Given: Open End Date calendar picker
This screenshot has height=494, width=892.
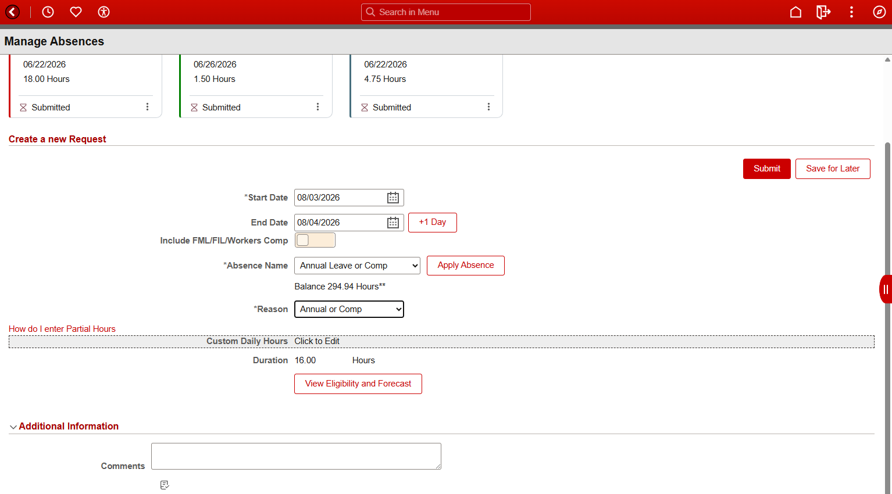Looking at the screenshot, I should pos(393,223).
